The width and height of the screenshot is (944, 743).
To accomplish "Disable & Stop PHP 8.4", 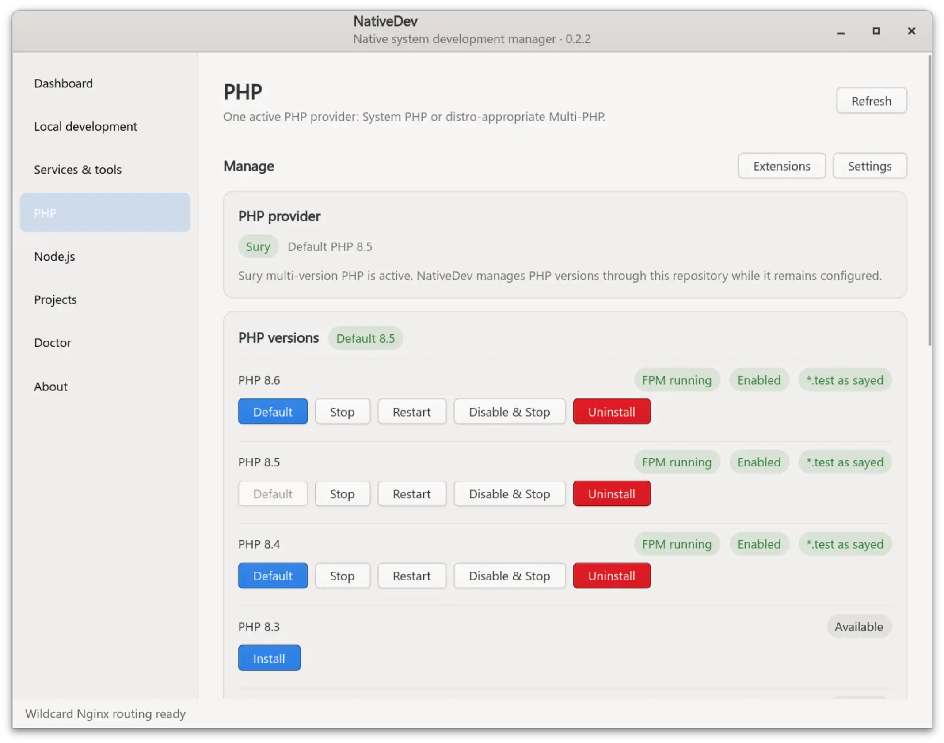I will point(509,576).
